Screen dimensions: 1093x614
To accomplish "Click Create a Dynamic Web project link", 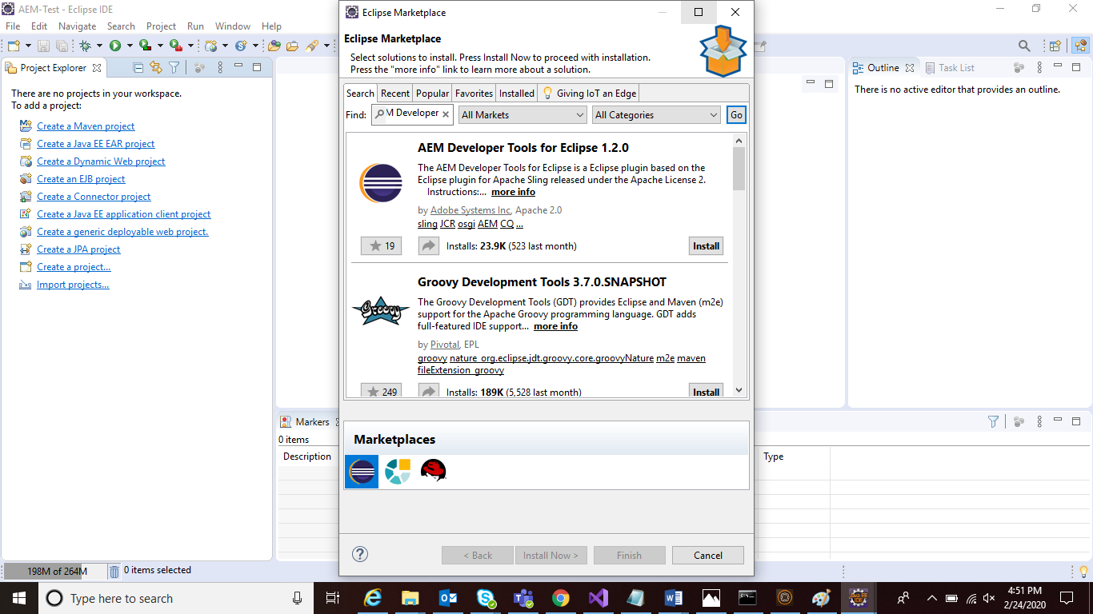I will click(101, 161).
